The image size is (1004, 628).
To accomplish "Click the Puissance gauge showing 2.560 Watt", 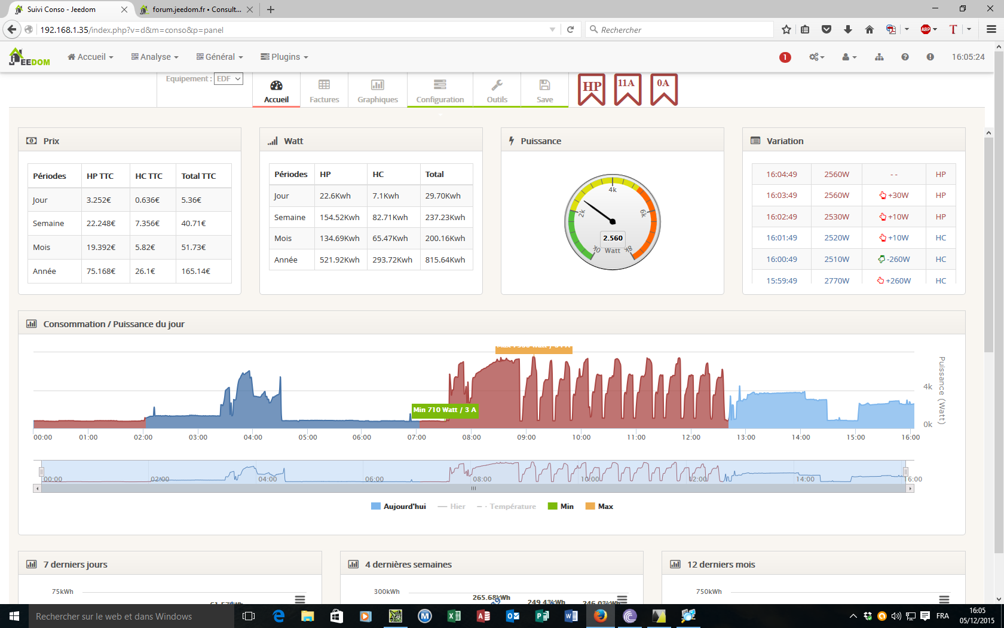I will coord(613,222).
